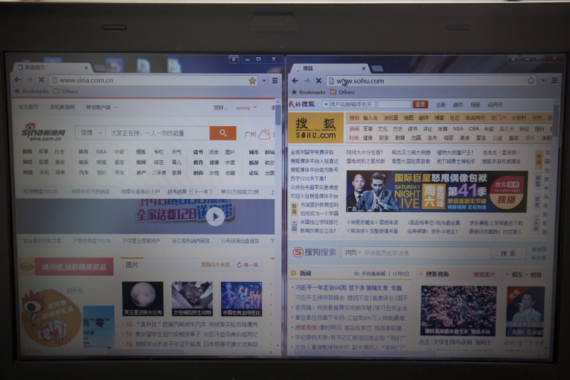Screen dimensions: 570x380
Task: Open the 输入法 link on Sohu
Action: [370, 118]
